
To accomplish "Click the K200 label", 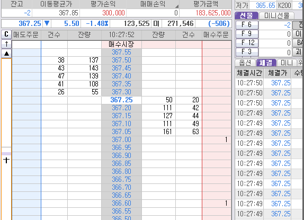I will 284,5.
